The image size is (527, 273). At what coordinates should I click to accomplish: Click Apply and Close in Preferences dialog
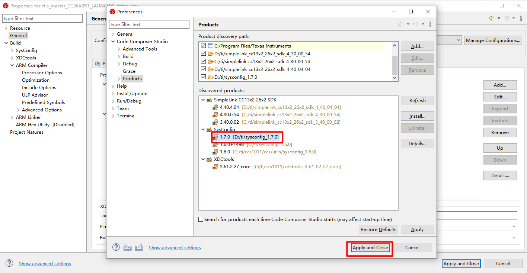370,248
